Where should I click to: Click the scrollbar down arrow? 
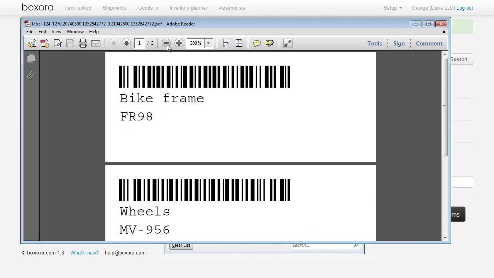point(445,238)
